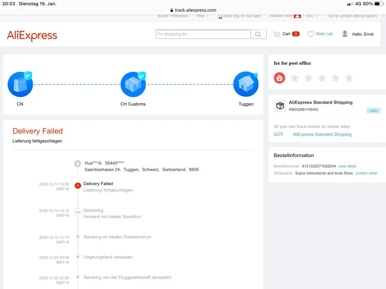This screenshot has width=386, height=289.
Task: Copy the tracking number RB032881195SG
Action: point(373,111)
